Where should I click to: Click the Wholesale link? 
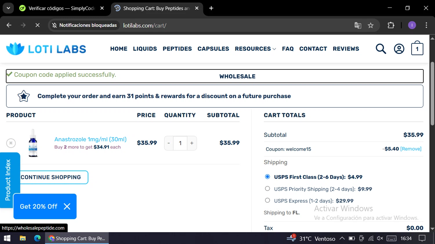237,76
